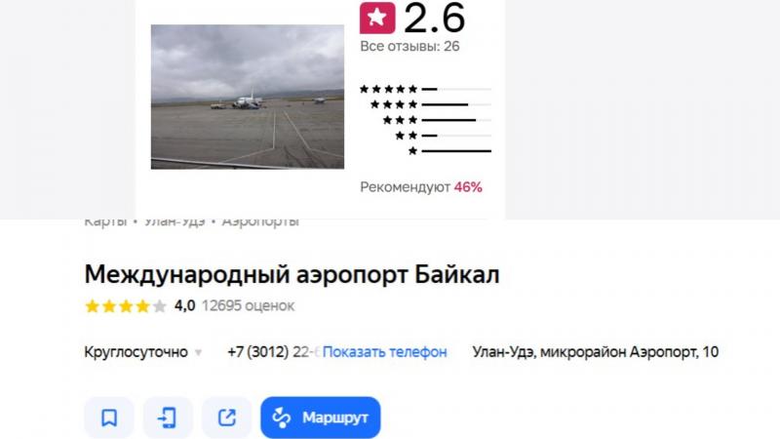Open the airport runway photo
This screenshot has height=439, width=780.
[248, 97]
